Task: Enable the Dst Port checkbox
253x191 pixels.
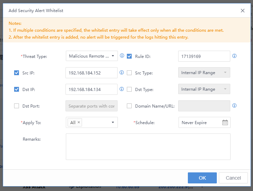Action: (x=17, y=106)
